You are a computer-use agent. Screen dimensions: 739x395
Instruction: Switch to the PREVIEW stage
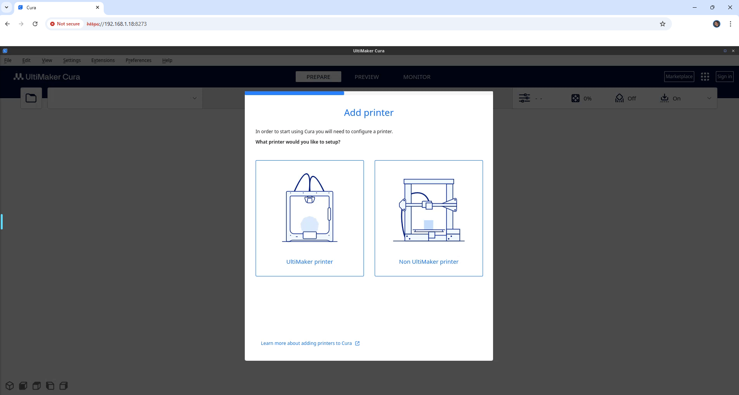[x=367, y=77]
